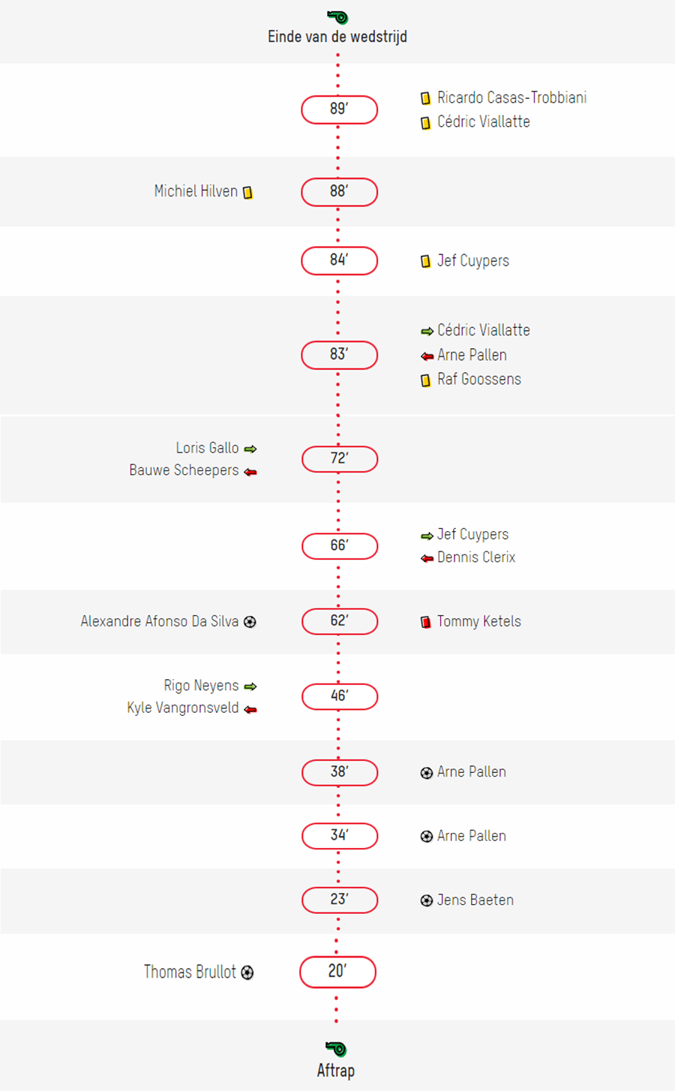The width and height of the screenshot is (675, 1091).
Task: Select the 20' minute marker
Action: point(337,972)
